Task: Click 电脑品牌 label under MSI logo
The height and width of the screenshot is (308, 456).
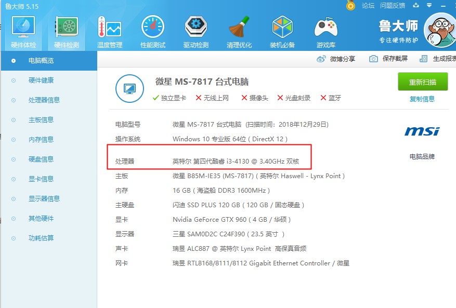Action: tap(422, 157)
